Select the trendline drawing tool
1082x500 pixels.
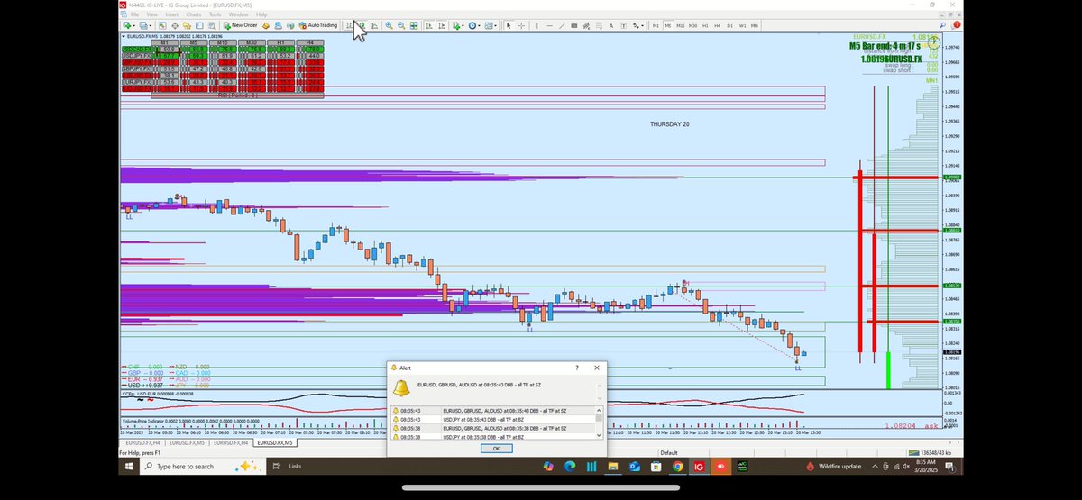point(562,25)
